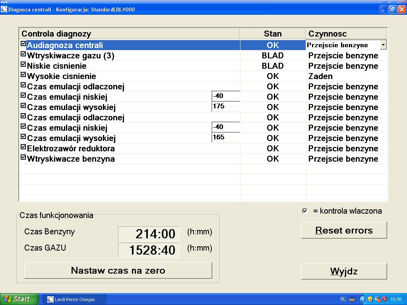Toggle the Wtryskiwacze gazu (3) checkbox
This screenshot has height=305, width=407.
(23, 54)
